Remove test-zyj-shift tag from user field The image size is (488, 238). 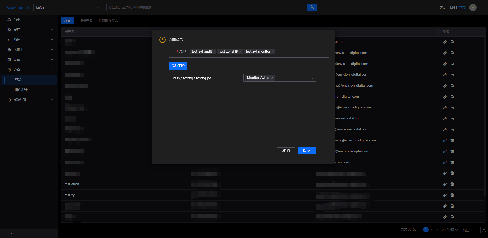pyautogui.click(x=240, y=52)
